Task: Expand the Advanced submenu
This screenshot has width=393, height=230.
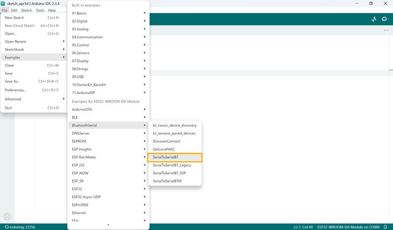Action: tap(33, 99)
